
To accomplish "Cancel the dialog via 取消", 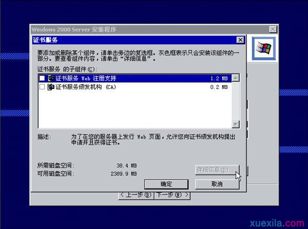I will 216,184.
